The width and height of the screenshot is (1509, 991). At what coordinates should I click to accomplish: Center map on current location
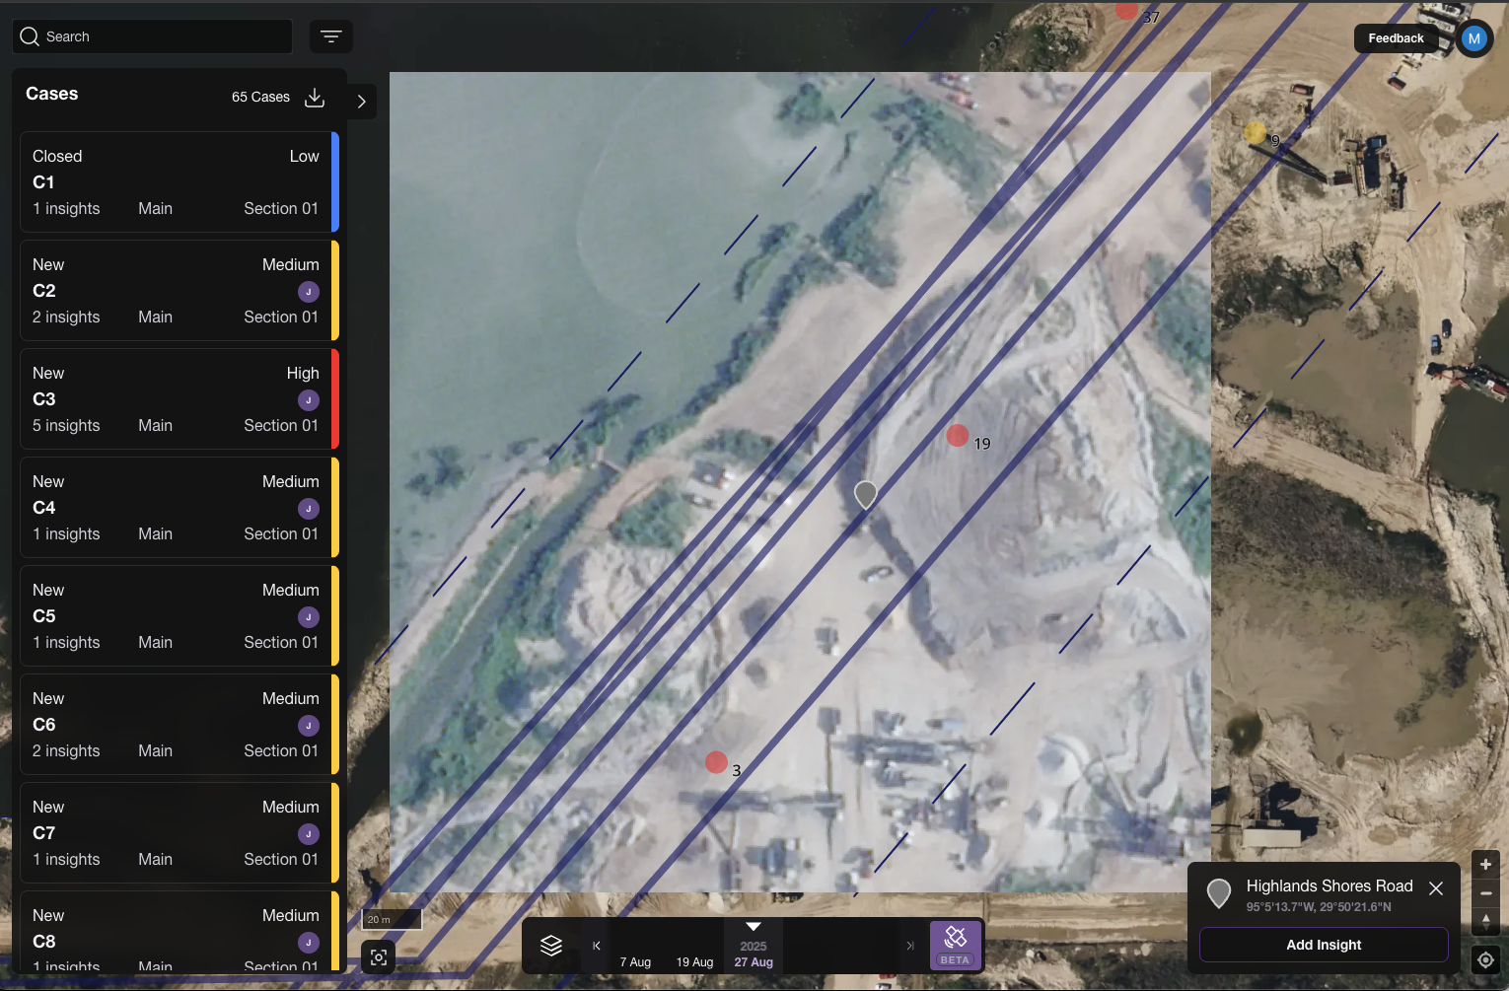1485,959
